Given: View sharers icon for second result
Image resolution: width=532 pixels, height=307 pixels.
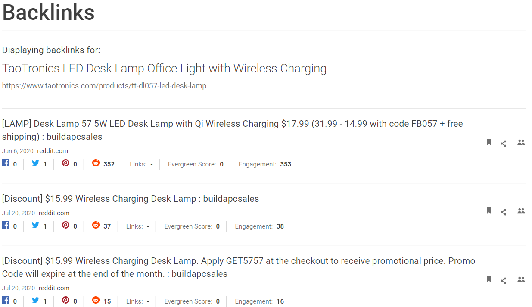Looking at the screenshot, I should 521,211.
